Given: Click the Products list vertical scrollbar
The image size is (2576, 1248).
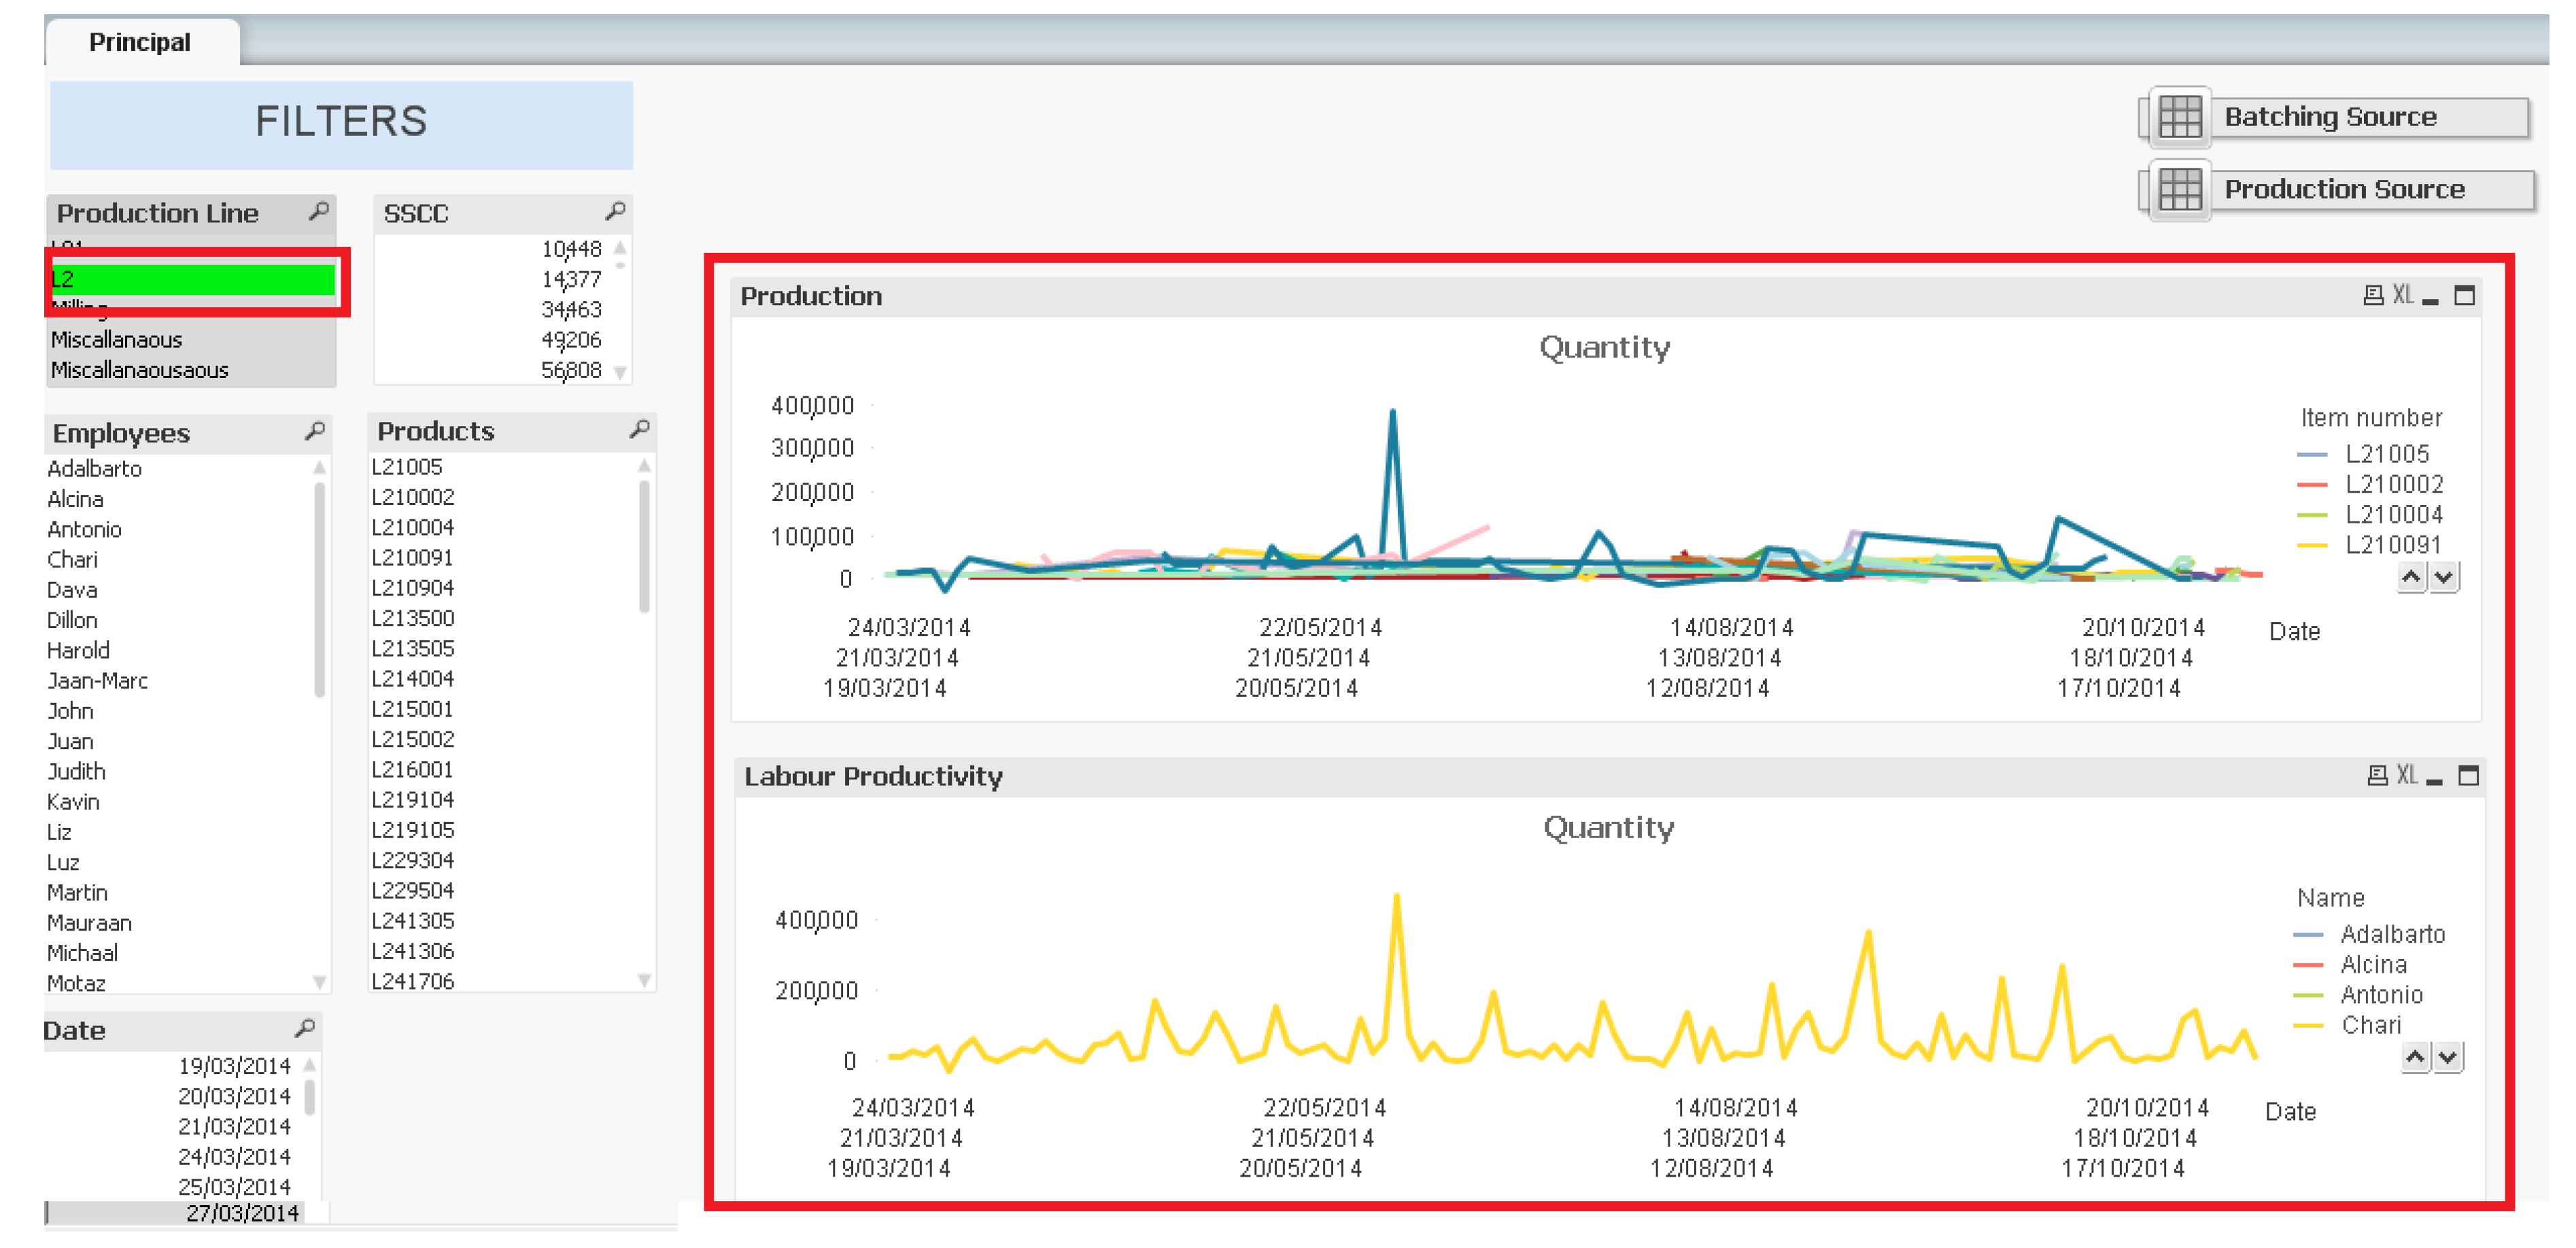Looking at the screenshot, I should pyautogui.click(x=644, y=545).
